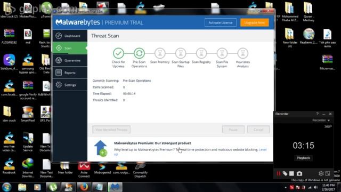
Task: Open uTorrent from the taskbar
Action: [x=53, y=187]
